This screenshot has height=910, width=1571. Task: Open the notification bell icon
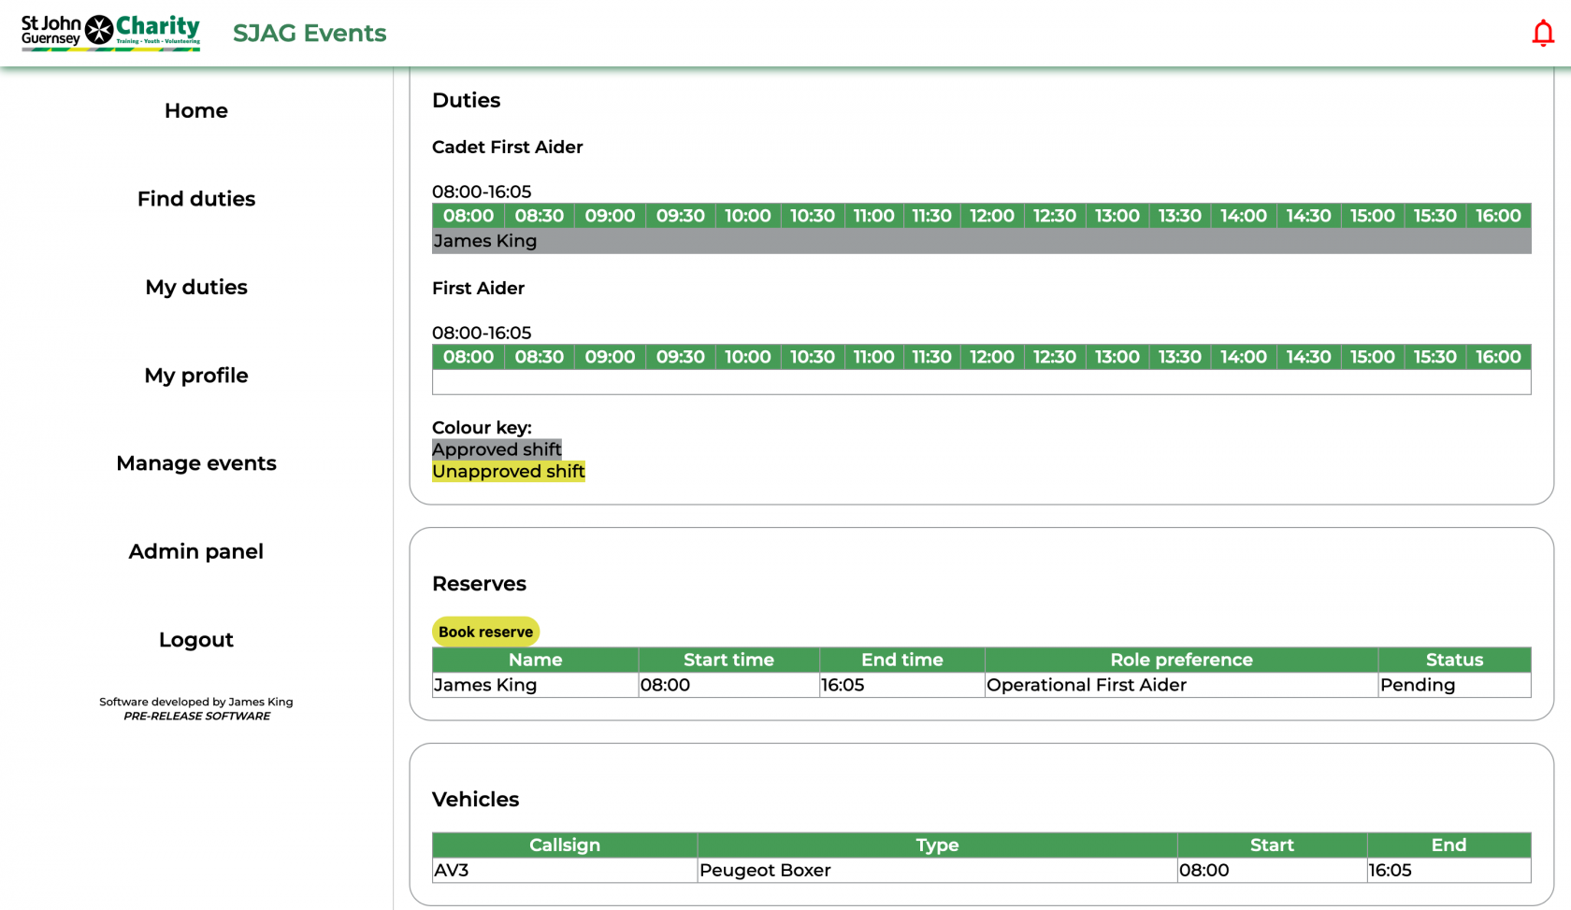pos(1542,32)
